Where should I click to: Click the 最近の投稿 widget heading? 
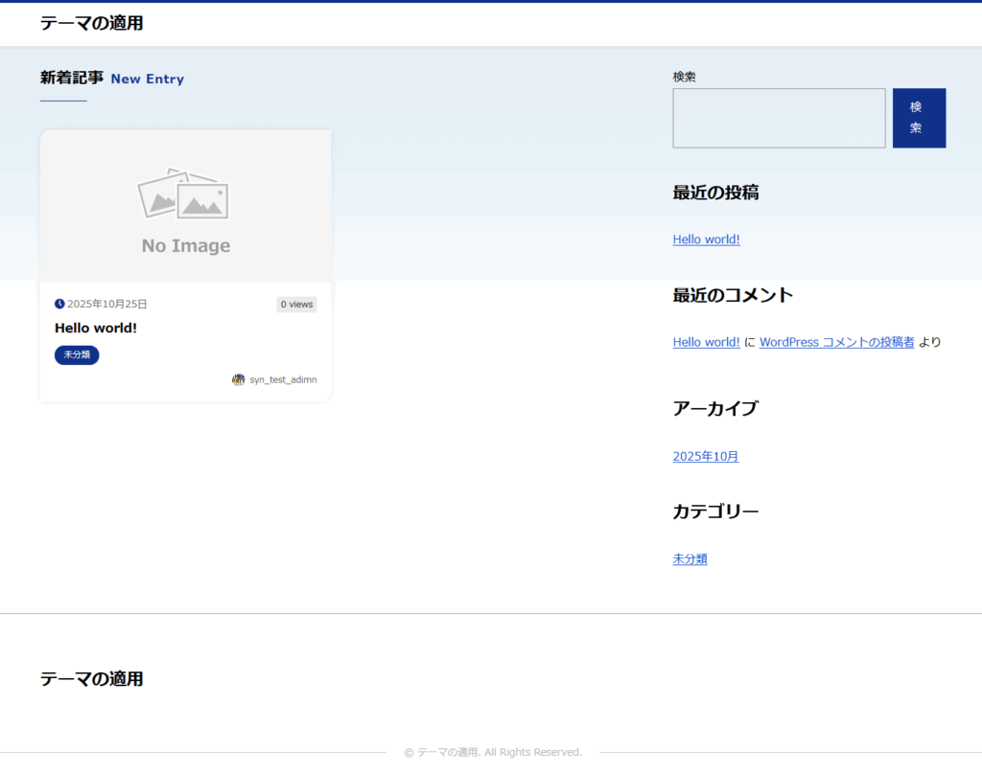coord(715,193)
